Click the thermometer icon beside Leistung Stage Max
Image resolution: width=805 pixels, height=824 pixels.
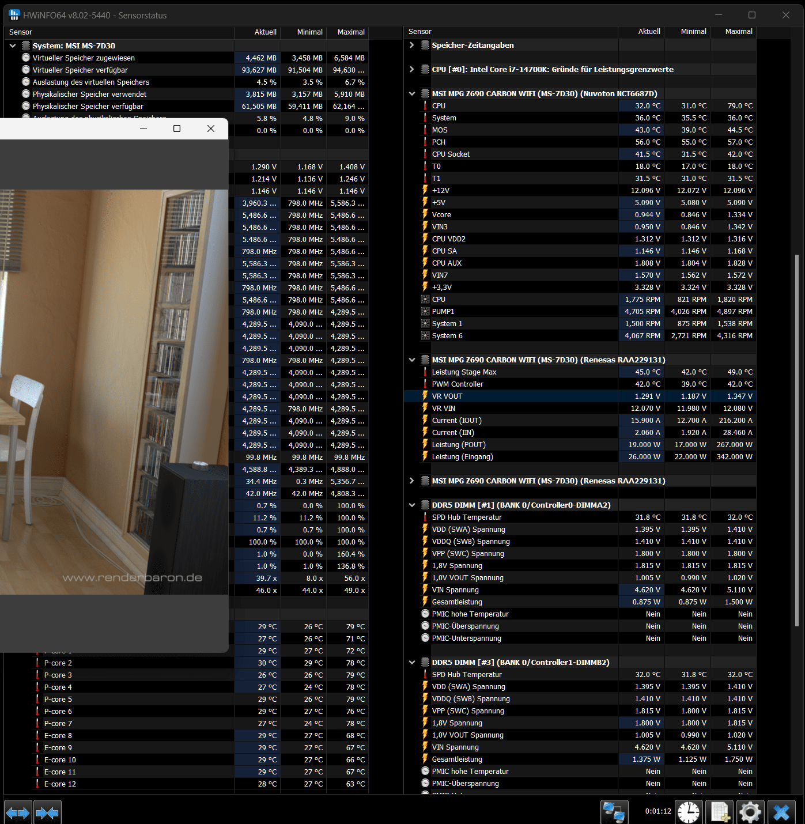(425, 372)
